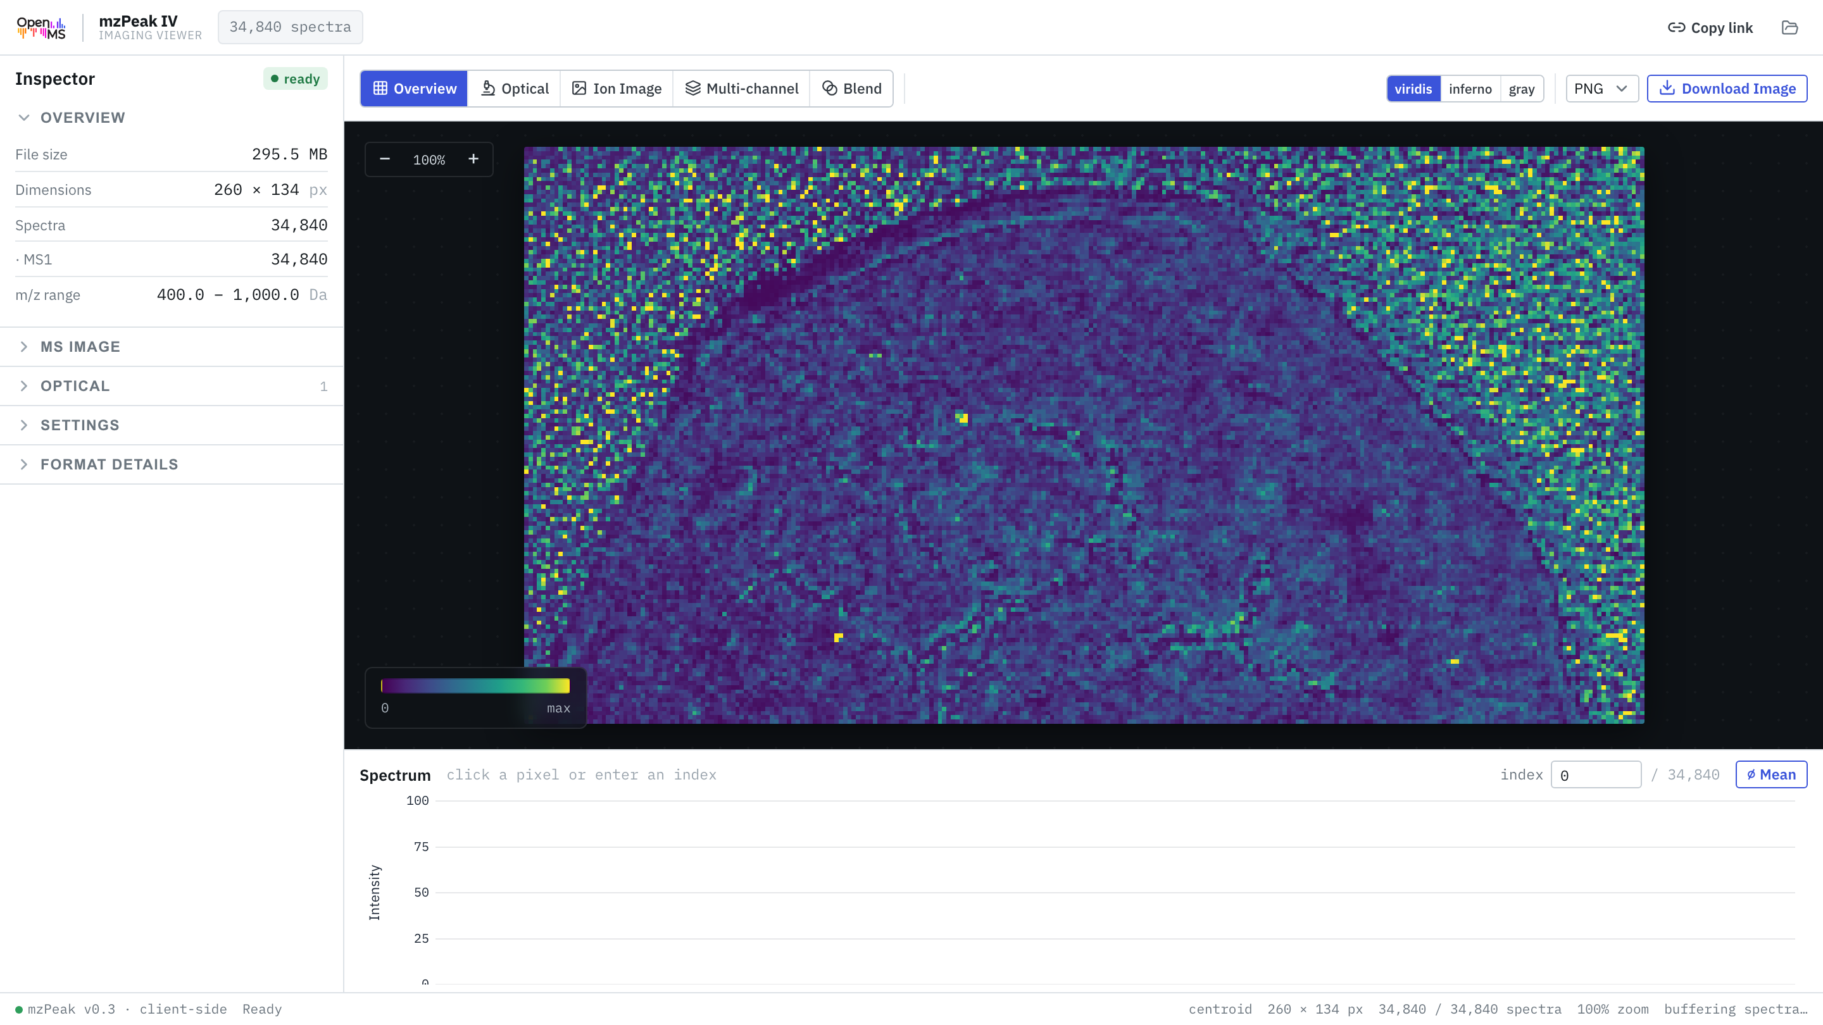Click the File size value 295.5 MB

pos(289,154)
